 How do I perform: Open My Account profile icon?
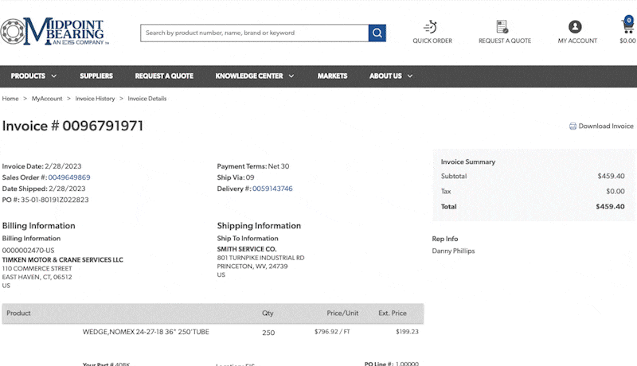click(x=575, y=27)
